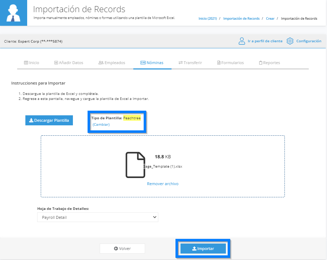327x260 pixels.
Task: Switch to the Añadir Datos tab
Action: [69, 63]
